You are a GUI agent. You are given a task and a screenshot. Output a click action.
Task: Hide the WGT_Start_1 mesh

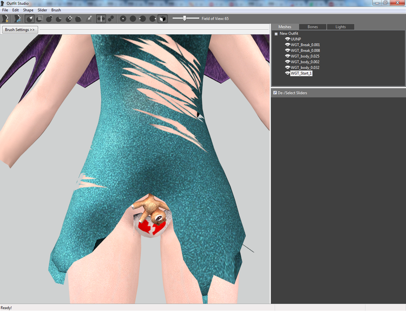[x=287, y=73]
